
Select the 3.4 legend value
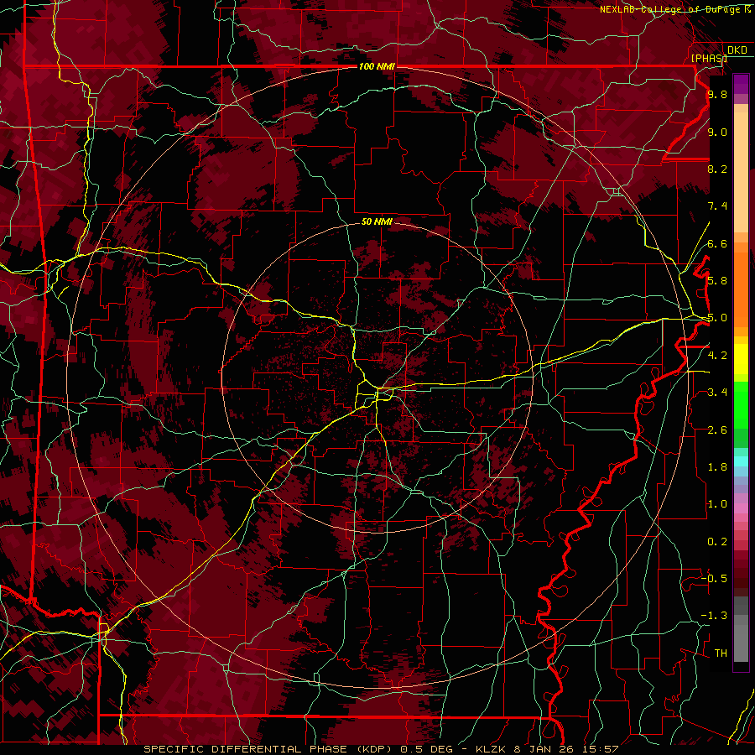point(717,393)
